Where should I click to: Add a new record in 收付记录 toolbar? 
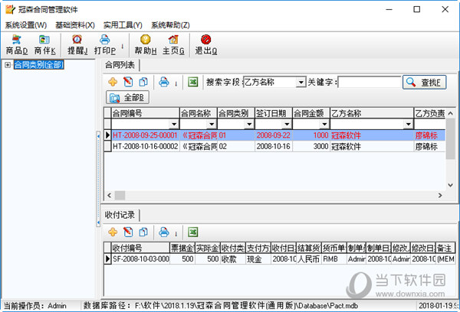click(112, 232)
